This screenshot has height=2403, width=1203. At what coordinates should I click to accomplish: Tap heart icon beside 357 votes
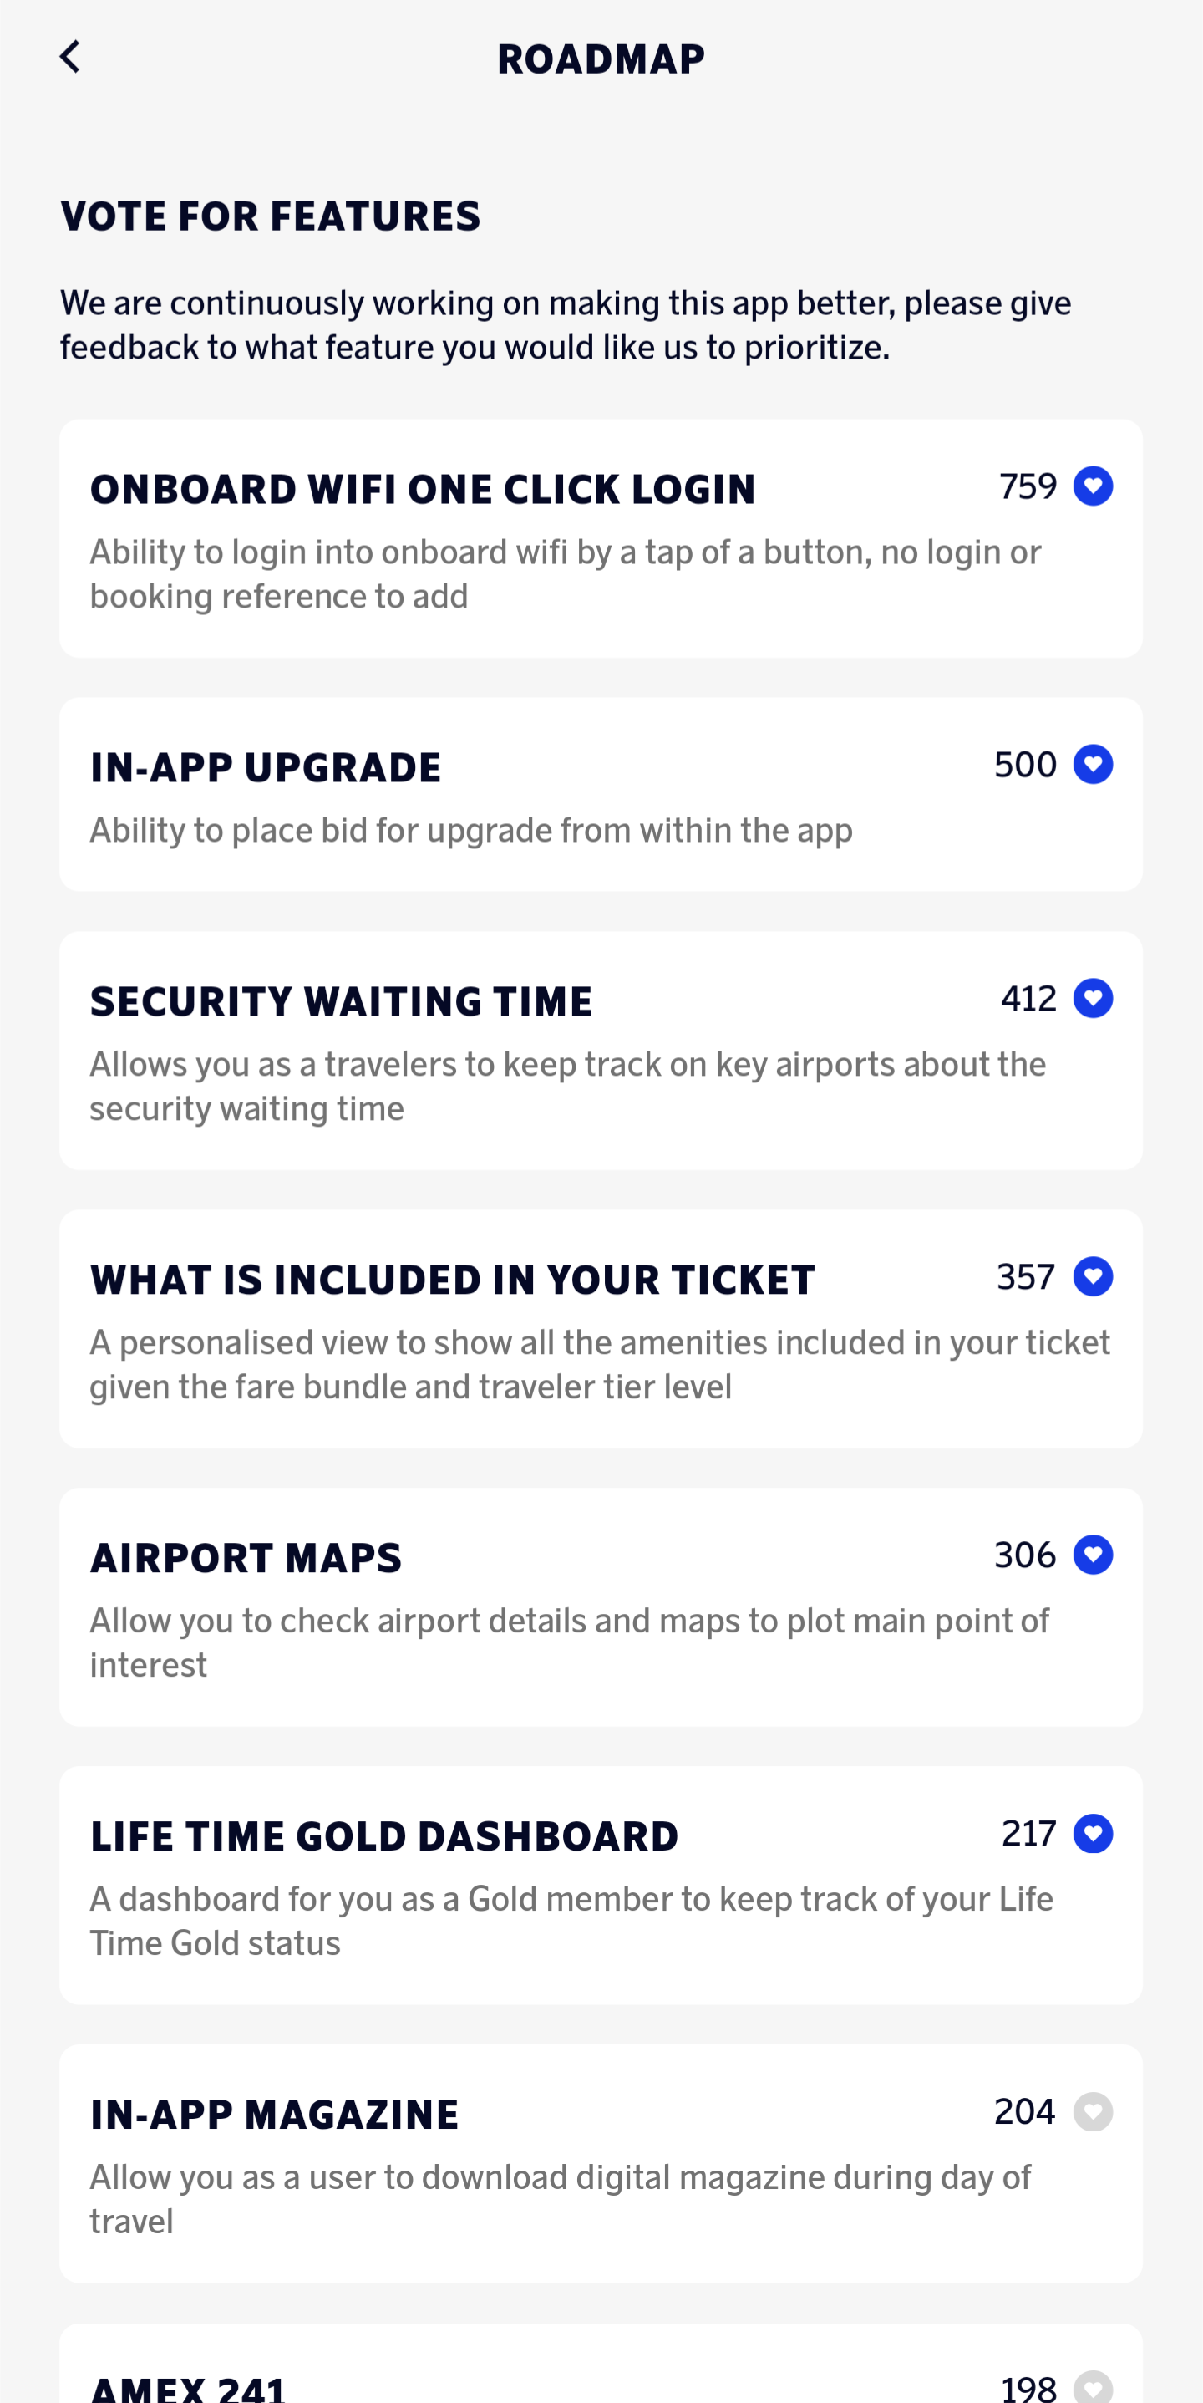coord(1093,1276)
